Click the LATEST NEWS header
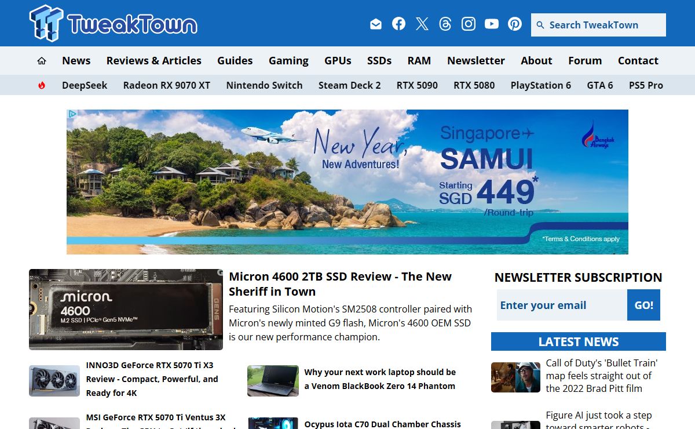Image resolution: width=695 pixels, height=429 pixels. tap(579, 341)
